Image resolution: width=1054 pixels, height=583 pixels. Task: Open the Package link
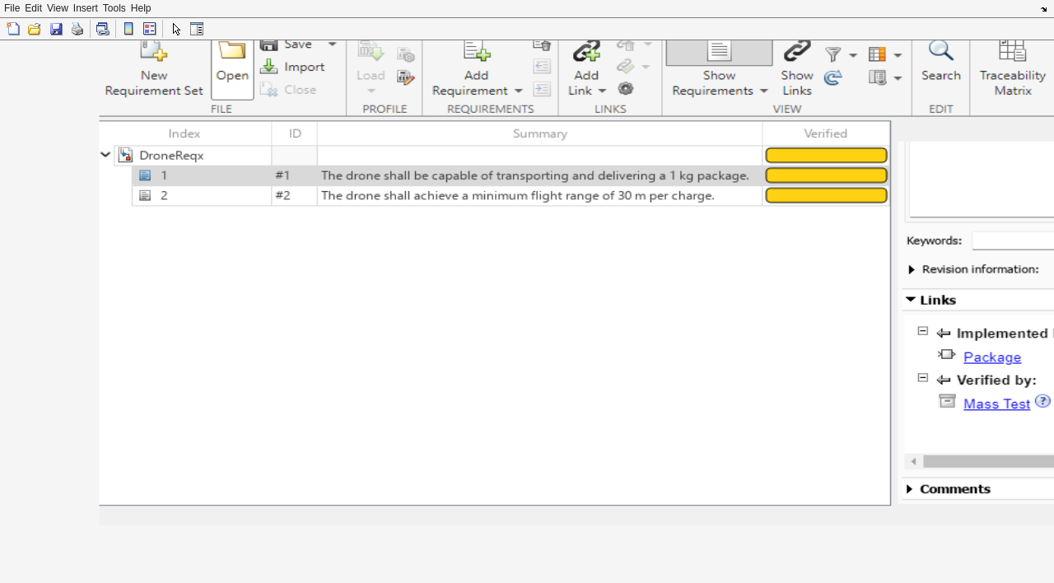tap(991, 357)
